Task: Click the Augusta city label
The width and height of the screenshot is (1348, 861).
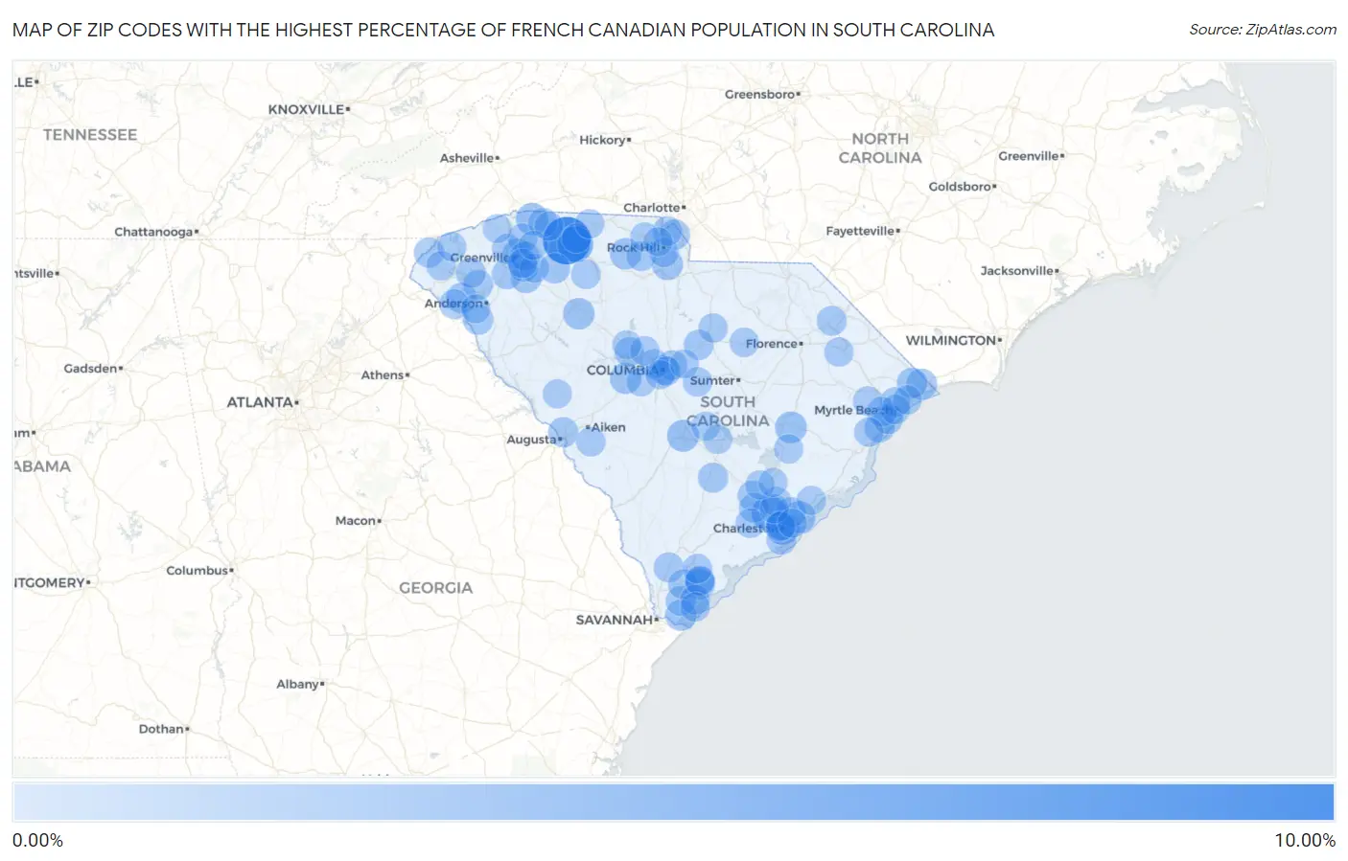Action: tap(534, 440)
